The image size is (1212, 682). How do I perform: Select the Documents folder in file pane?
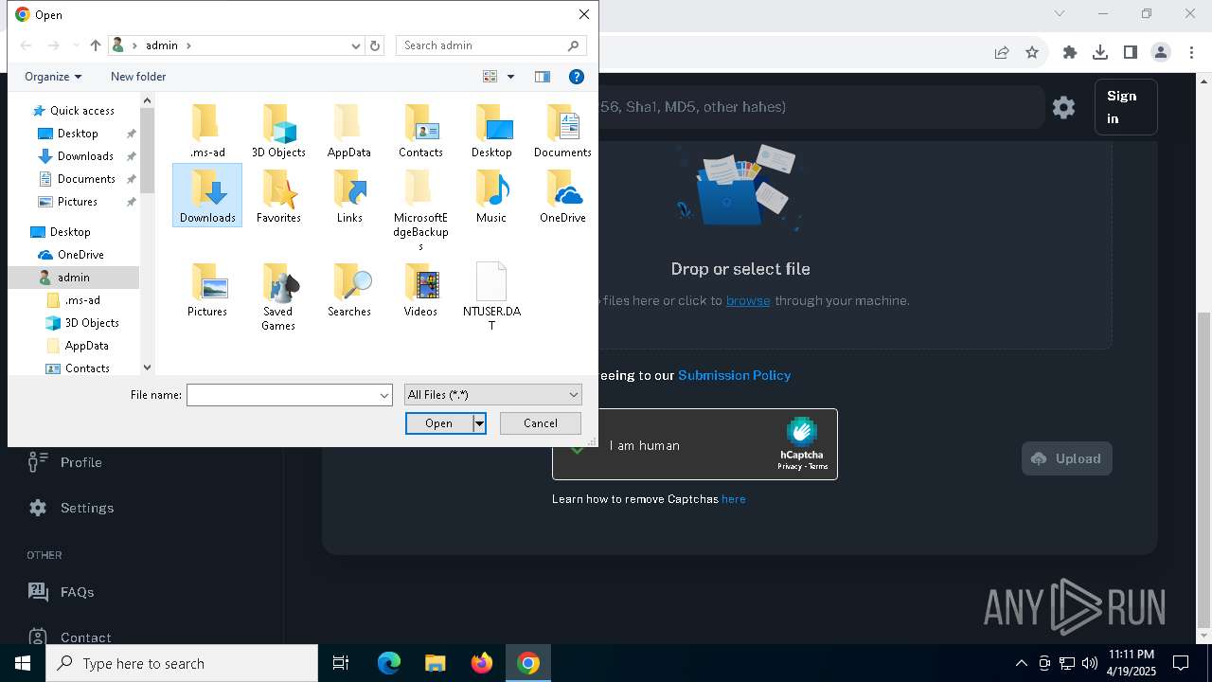coord(562,131)
